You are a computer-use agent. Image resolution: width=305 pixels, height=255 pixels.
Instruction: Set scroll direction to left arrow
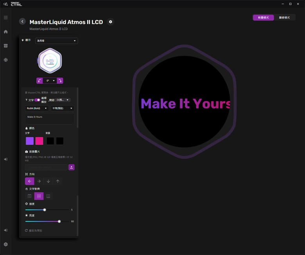click(x=30, y=181)
